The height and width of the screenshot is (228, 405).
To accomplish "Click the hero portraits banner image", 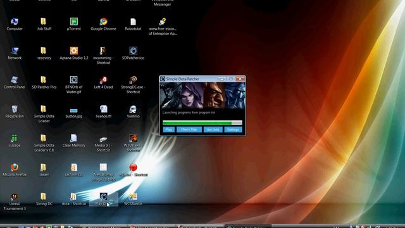I will pos(202,96).
